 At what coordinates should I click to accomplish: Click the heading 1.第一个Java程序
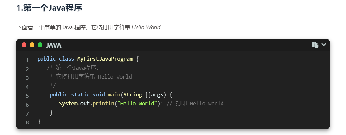click(x=49, y=8)
